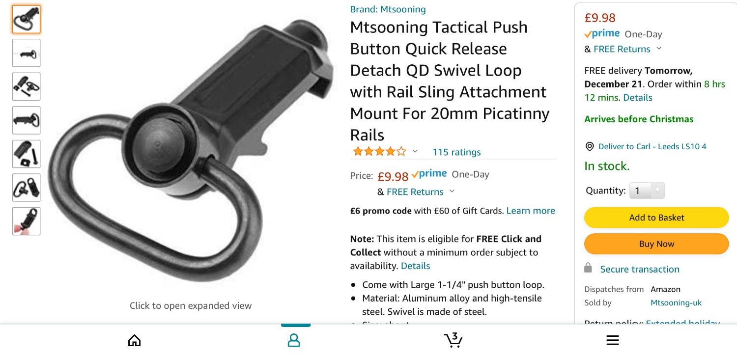This screenshot has width=737, height=356.
Task: Open the 115 ratings link
Action: pyautogui.click(x=456, y=152)
